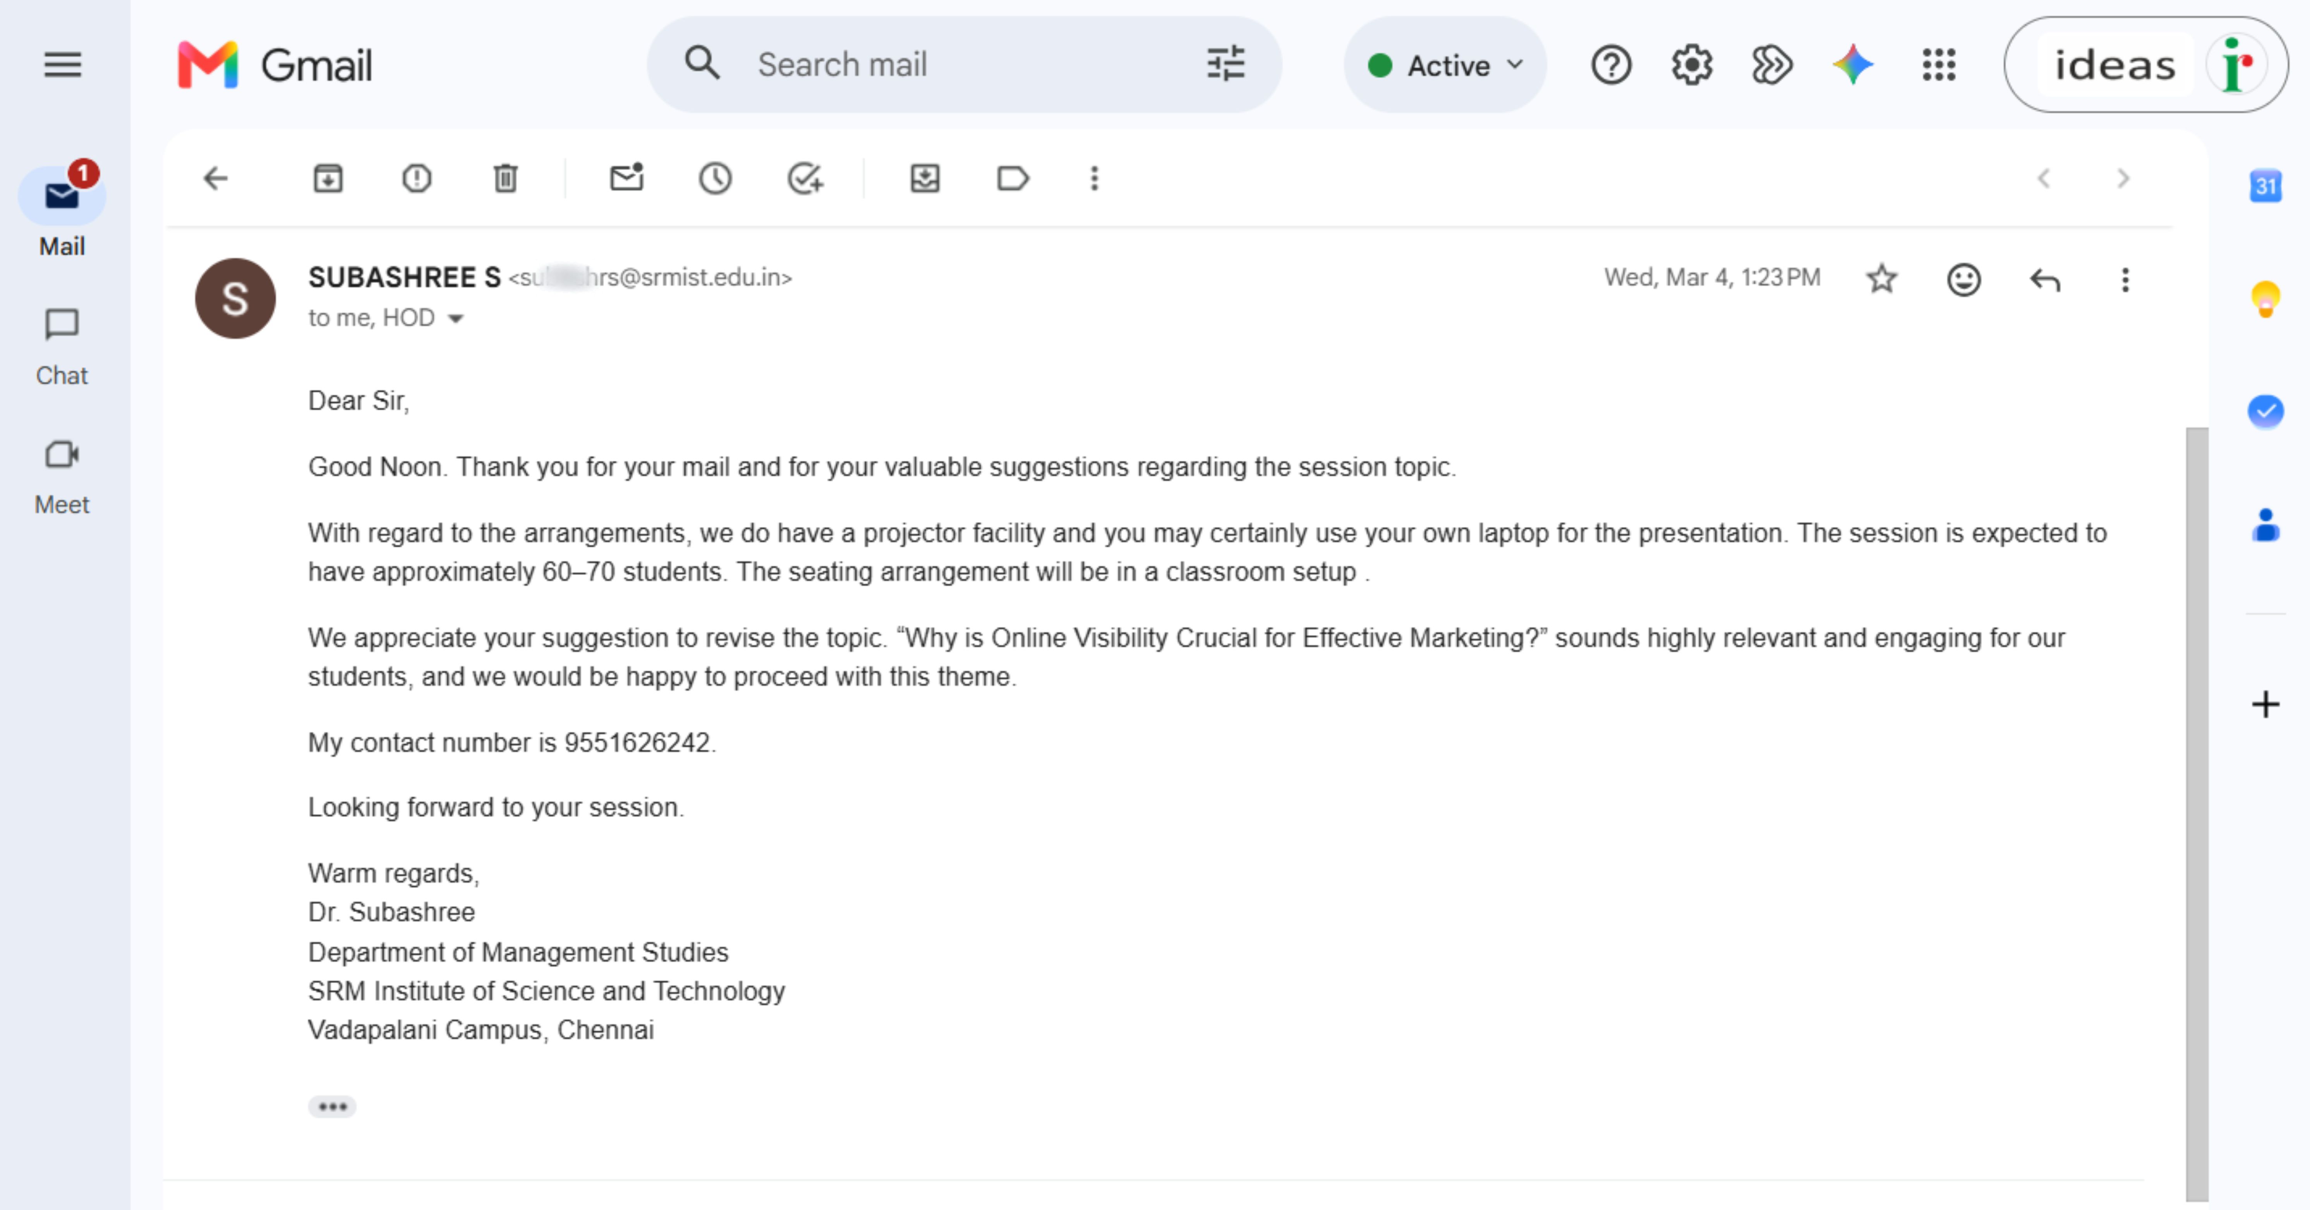The image size is (2310, 1210).
Task: Star the message from SUBASHREE S
Action: 1881,280
